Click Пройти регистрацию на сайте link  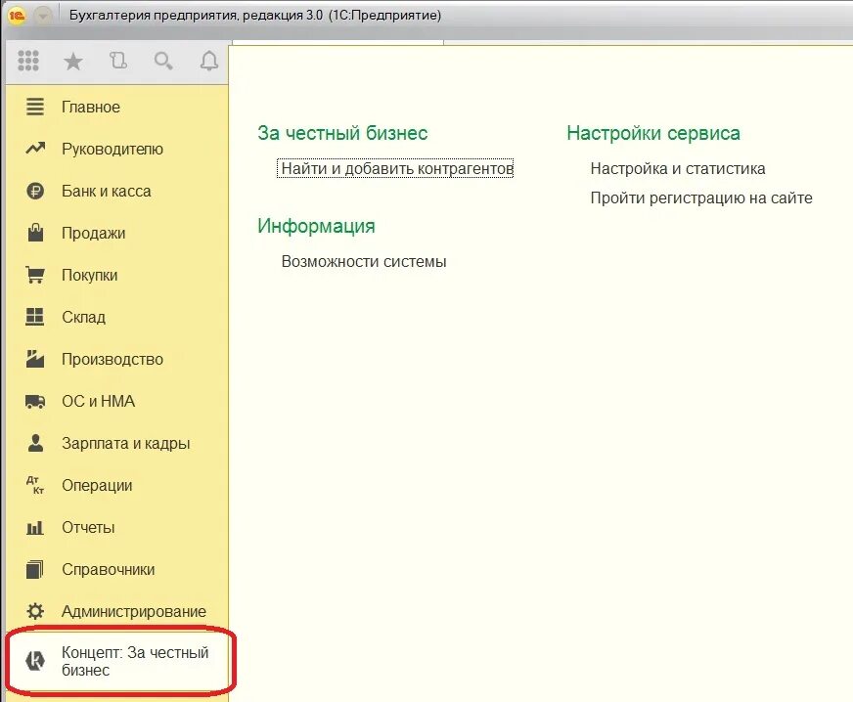pos(701,197)
